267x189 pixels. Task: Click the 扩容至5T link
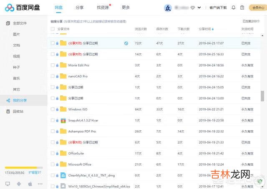(35, 172)
